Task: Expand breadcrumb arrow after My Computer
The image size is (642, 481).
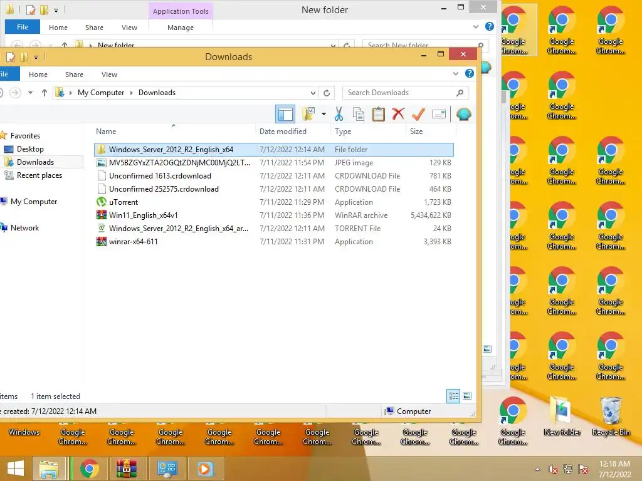Action: click(x=132, y=93)
